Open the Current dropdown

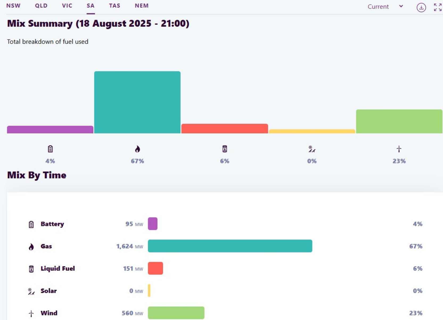pos(385,7)
